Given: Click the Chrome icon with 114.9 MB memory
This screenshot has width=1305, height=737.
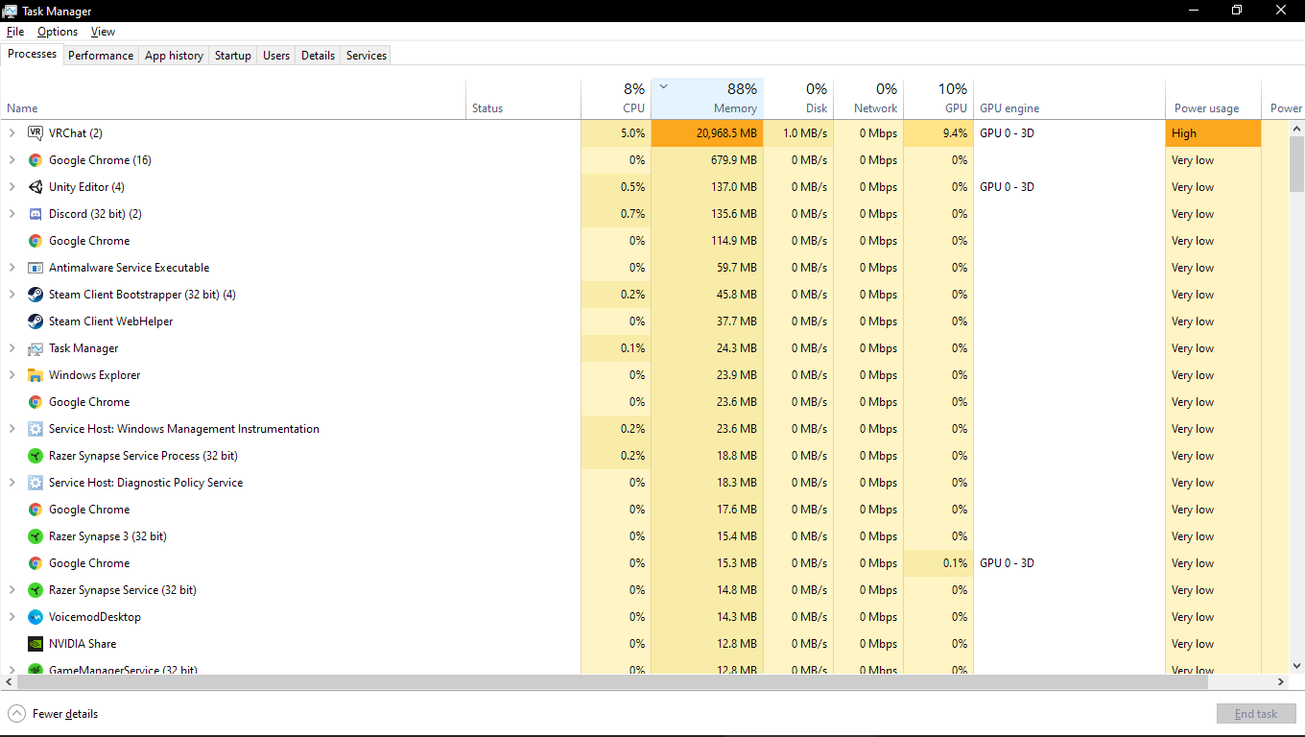Looking at the screenshot, I should point(36,241).
